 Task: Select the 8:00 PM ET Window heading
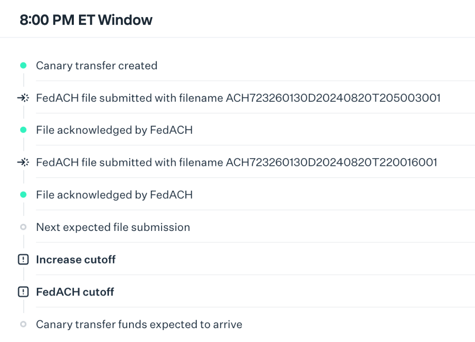pos(86,20)
